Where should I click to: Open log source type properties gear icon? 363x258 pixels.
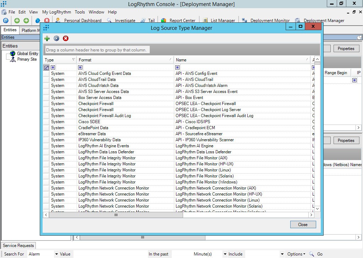coord(56,38)
